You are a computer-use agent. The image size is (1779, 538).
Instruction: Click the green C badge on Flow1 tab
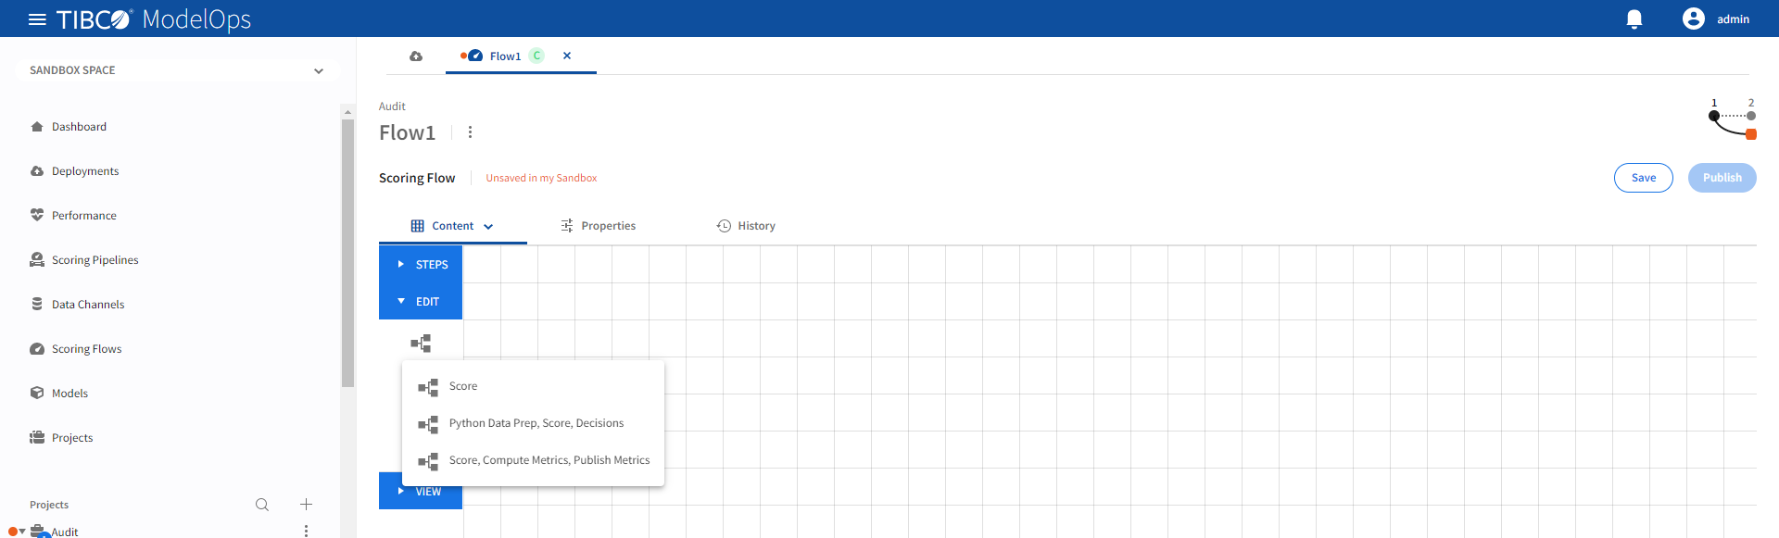(536, 56)
